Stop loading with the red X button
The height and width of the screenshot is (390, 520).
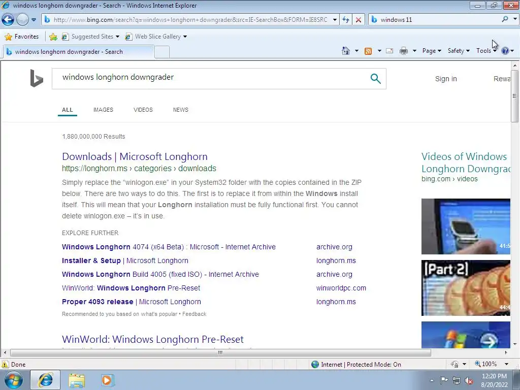359,20
